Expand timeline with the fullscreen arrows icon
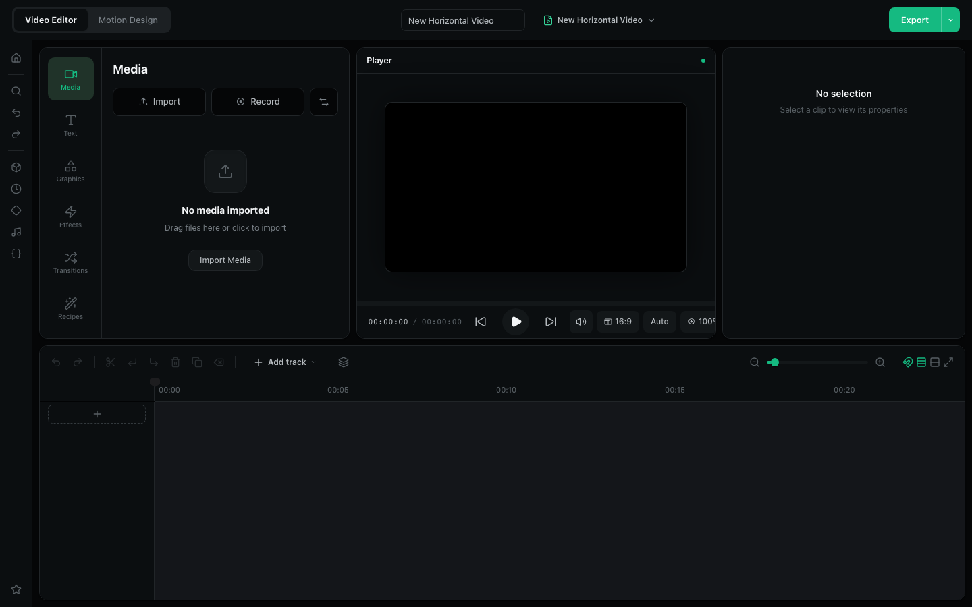972x607 pixels. (x=948, y=362)
